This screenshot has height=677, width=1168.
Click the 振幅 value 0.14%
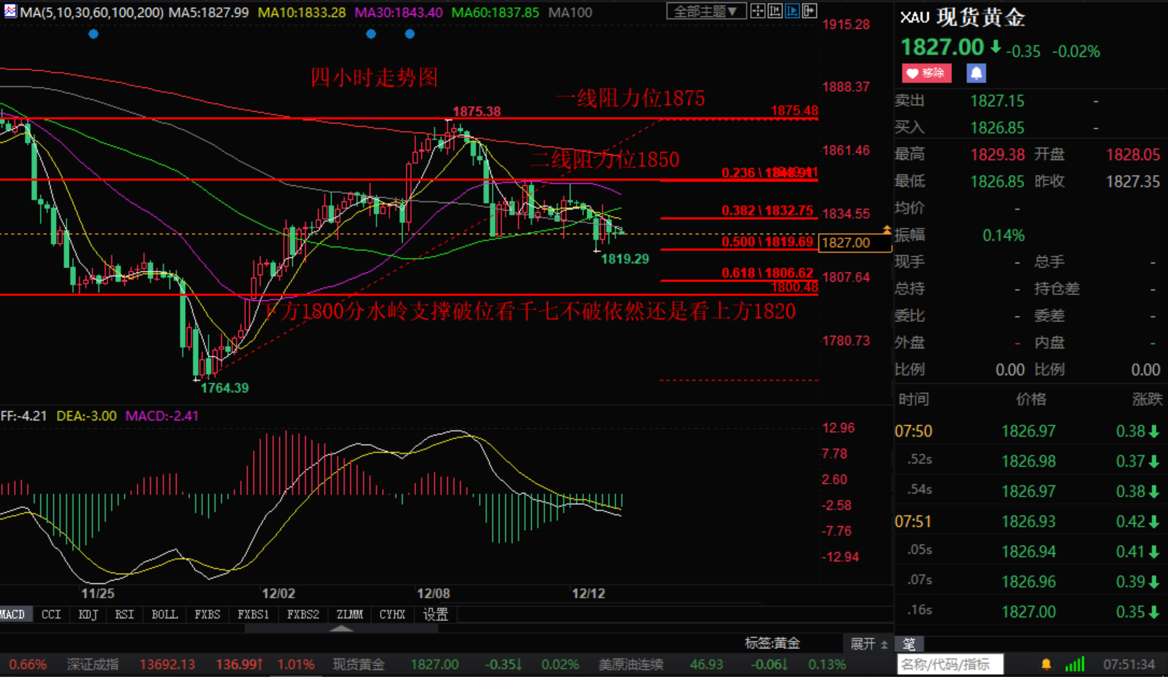(1004, 235)
